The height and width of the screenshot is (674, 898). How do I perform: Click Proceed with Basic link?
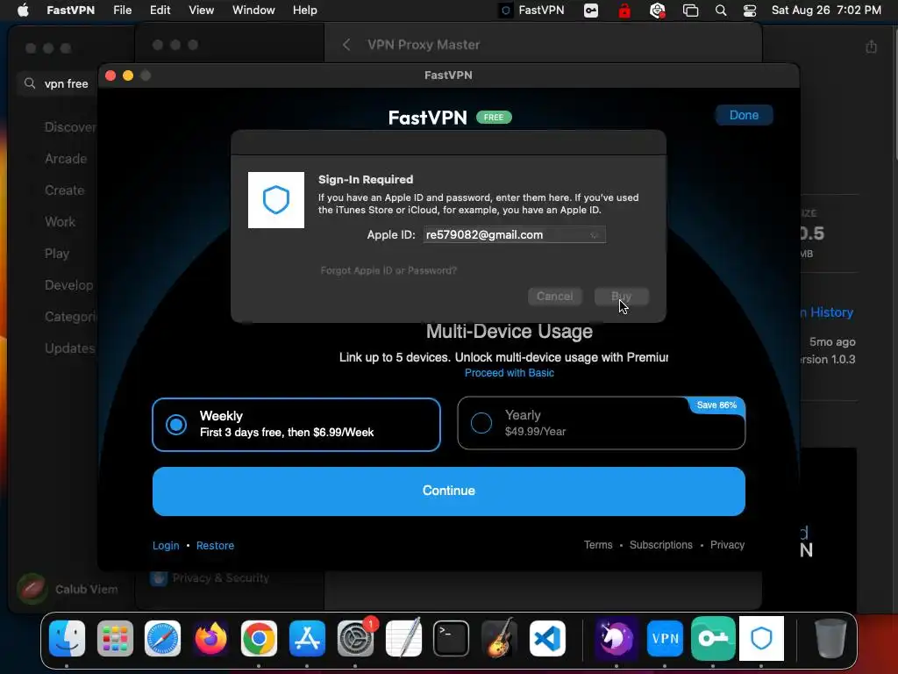[x=510, y=373]
